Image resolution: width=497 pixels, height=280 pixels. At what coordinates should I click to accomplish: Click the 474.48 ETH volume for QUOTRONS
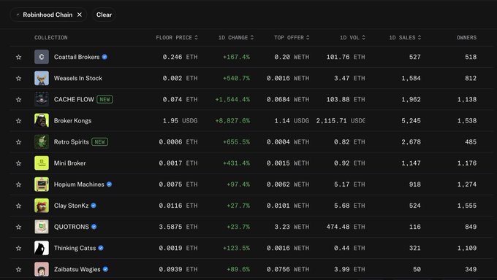click(x=346, y=227)
